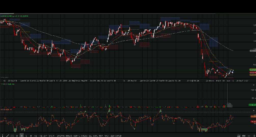Select the M timeframe button
The width and height of the screenshot is (256, 137).
31,135
